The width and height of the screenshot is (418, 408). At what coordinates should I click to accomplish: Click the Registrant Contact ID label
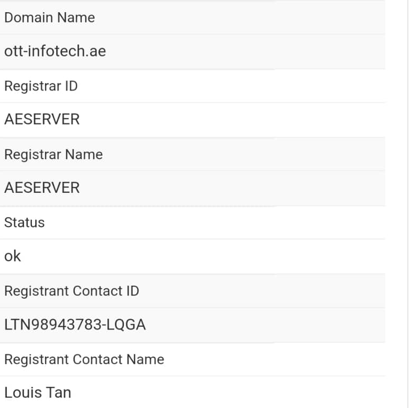click(x=71, y=291)
